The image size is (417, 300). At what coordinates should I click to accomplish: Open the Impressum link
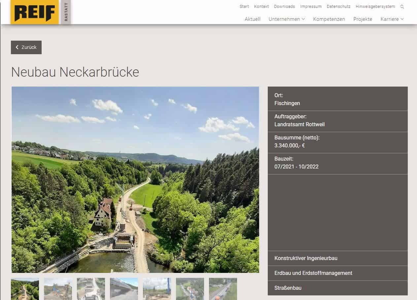click(311, 7)
